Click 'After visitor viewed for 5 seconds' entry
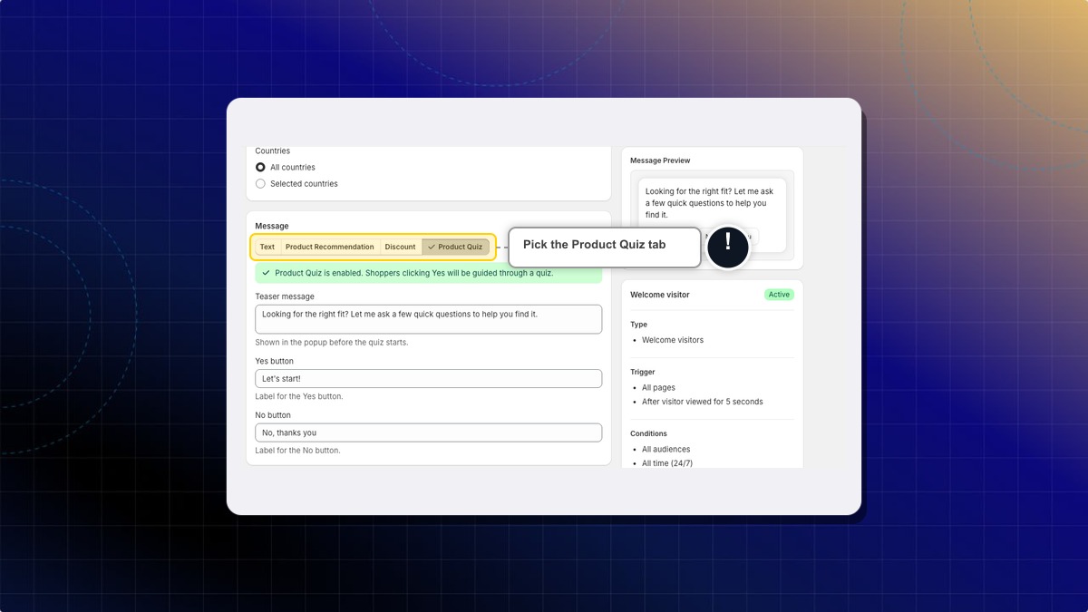 (x=703, y=402)
